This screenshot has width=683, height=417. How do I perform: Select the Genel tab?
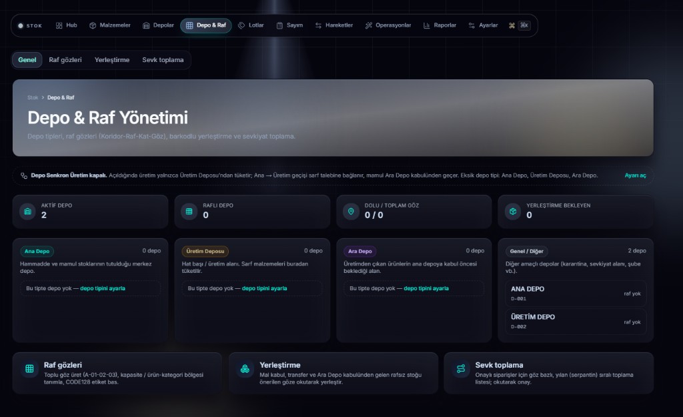[x=27, y=59]
